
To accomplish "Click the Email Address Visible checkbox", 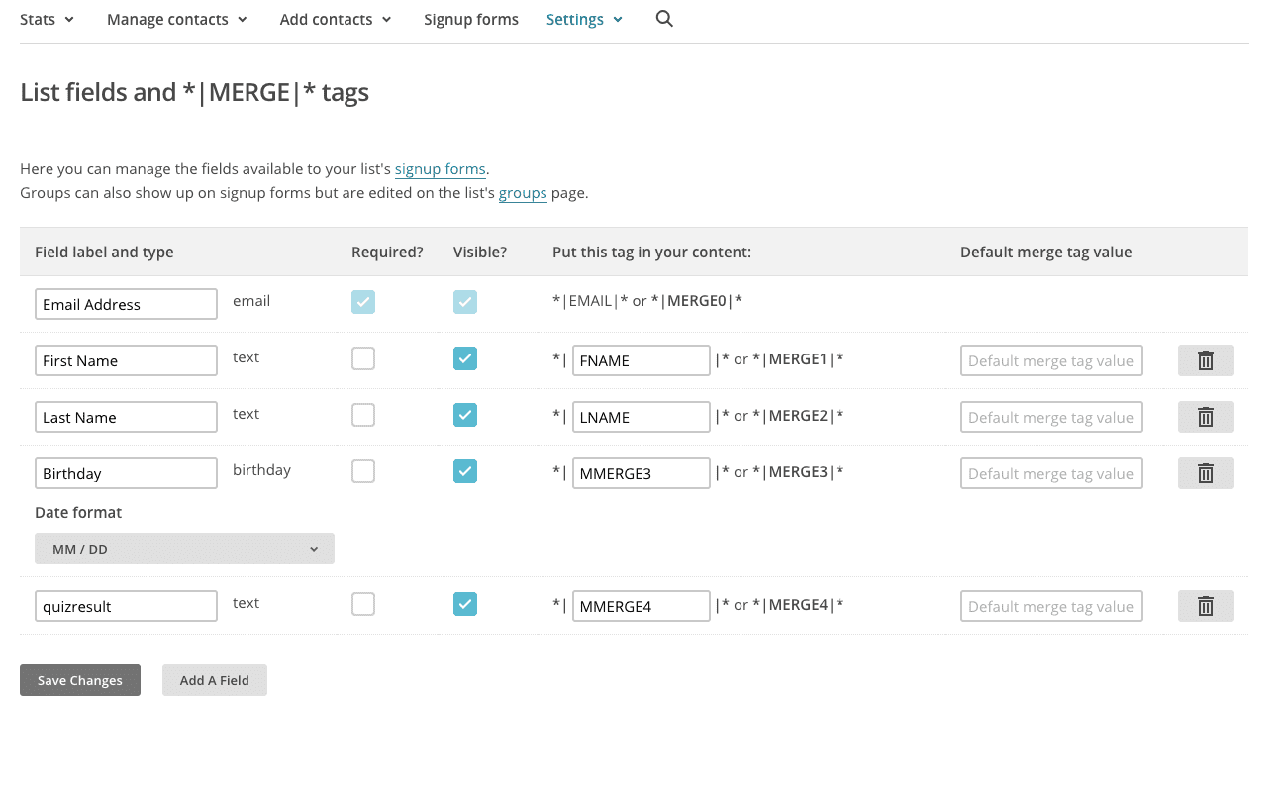I will click(x=465, y=302).
